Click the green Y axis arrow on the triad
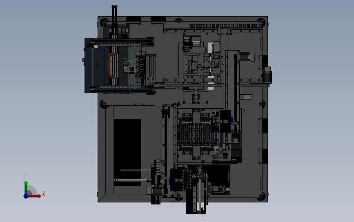The image size is (354, 222). (26, 187)
